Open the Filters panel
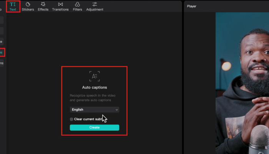269x154 pixels. [x=77, y=6]
